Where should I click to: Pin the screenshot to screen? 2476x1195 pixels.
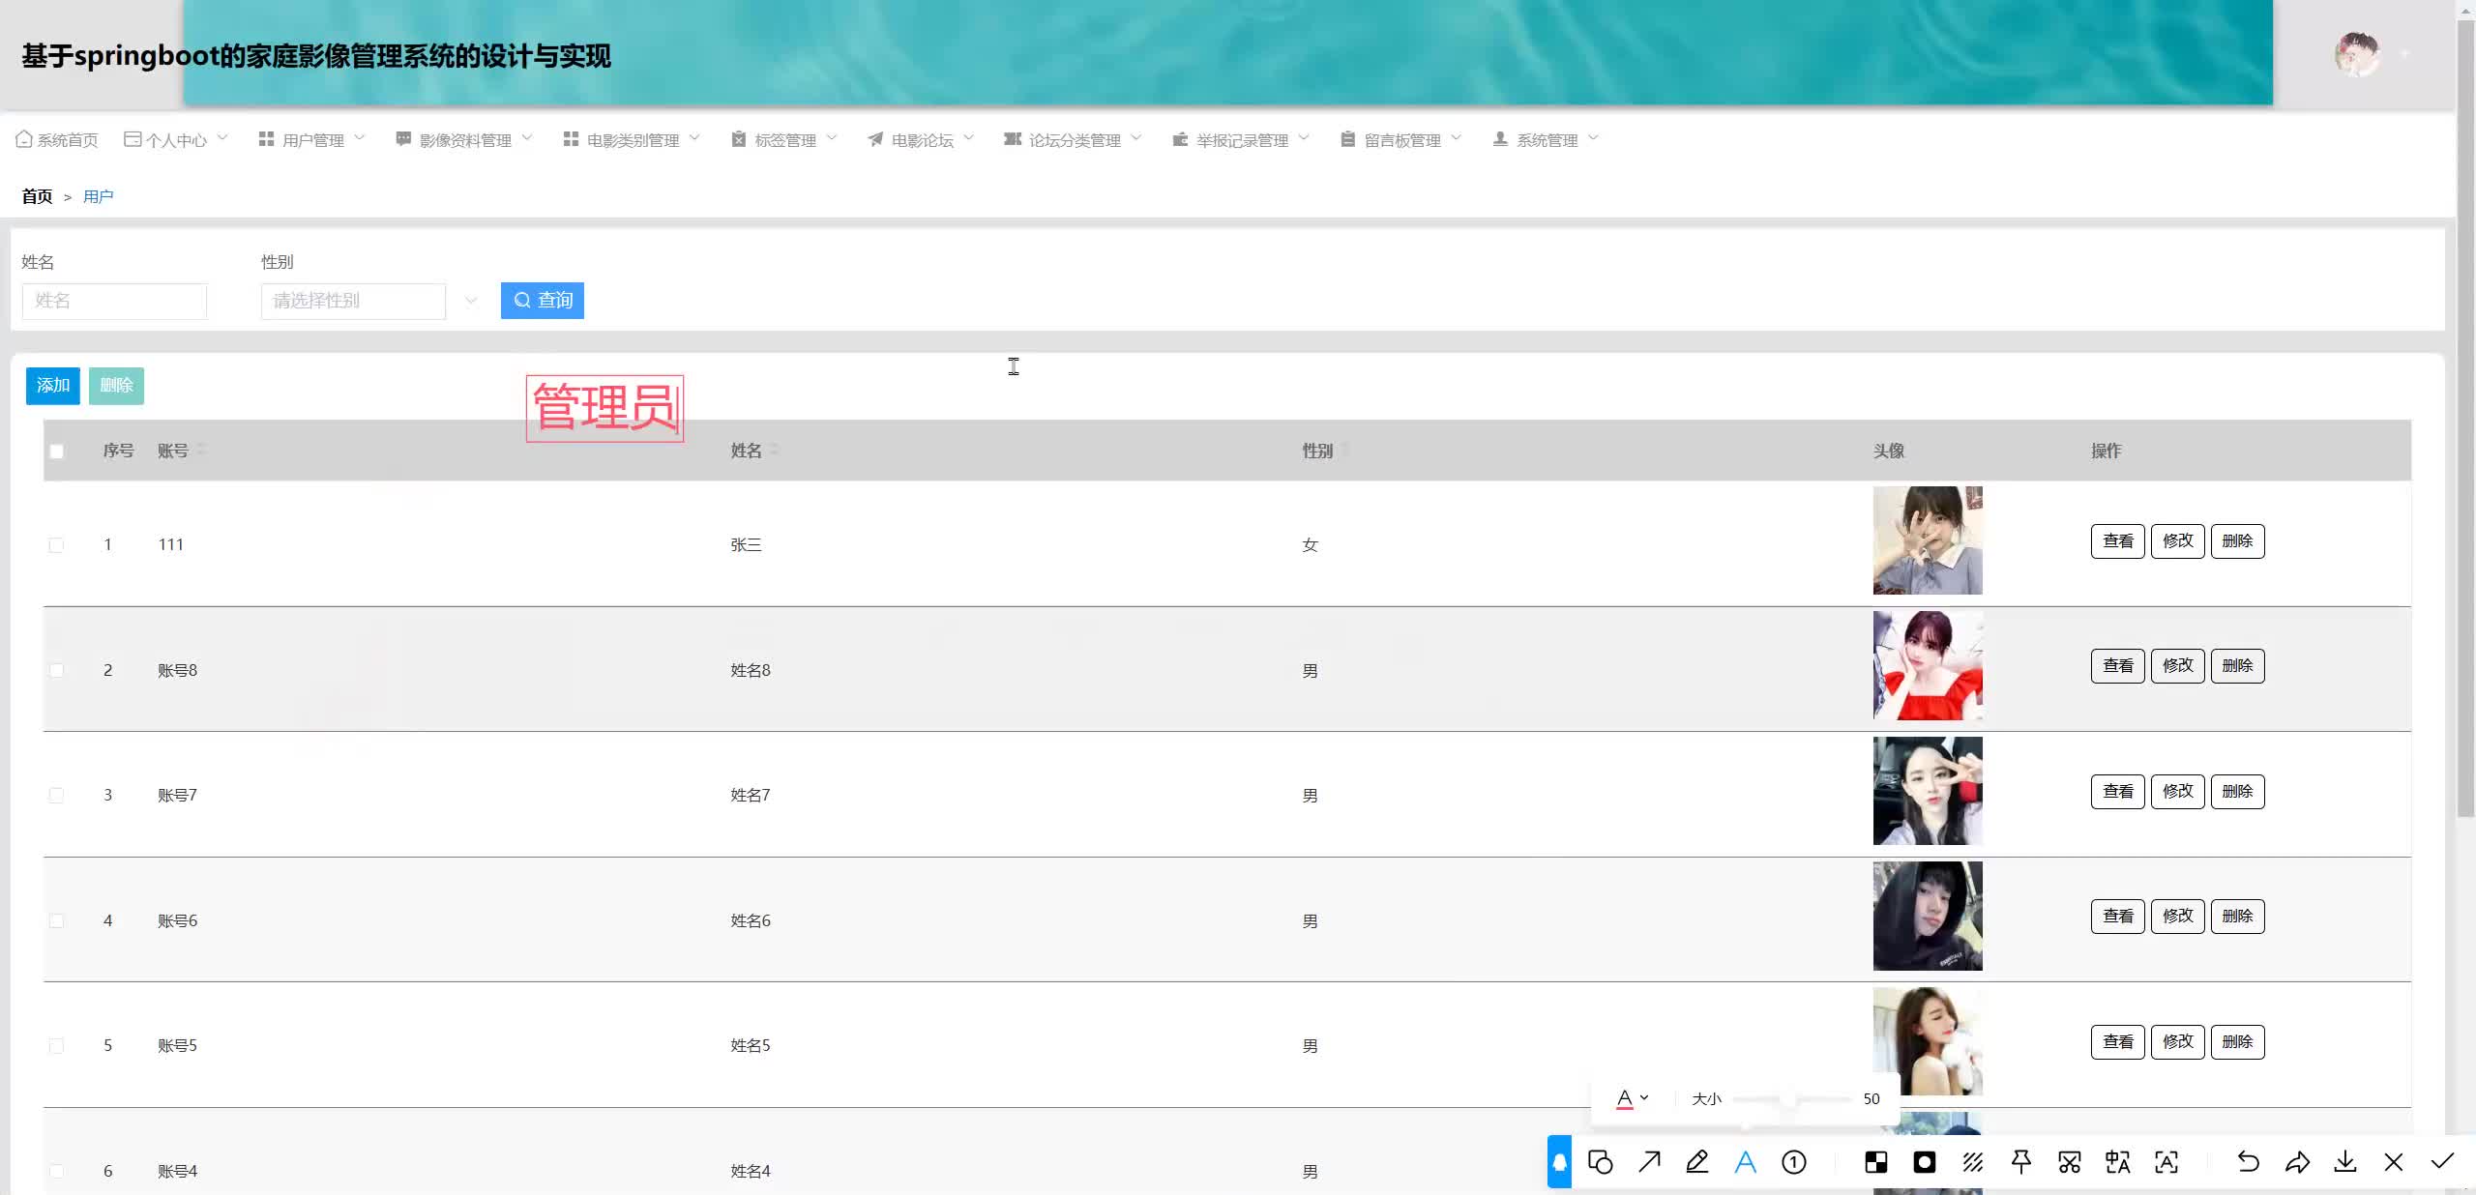(x=2020, y=1162)
